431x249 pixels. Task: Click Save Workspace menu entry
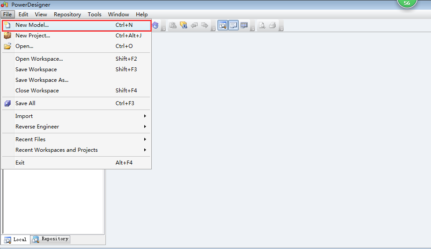pos(77,70)
